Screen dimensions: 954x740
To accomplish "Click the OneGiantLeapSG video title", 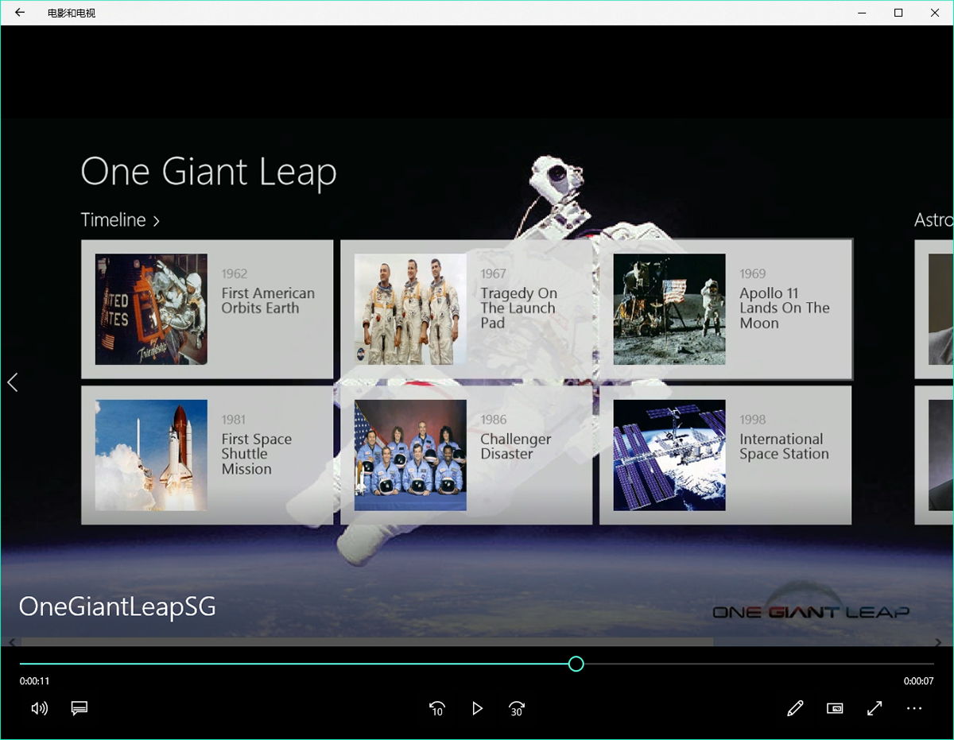I will (118, 606).
